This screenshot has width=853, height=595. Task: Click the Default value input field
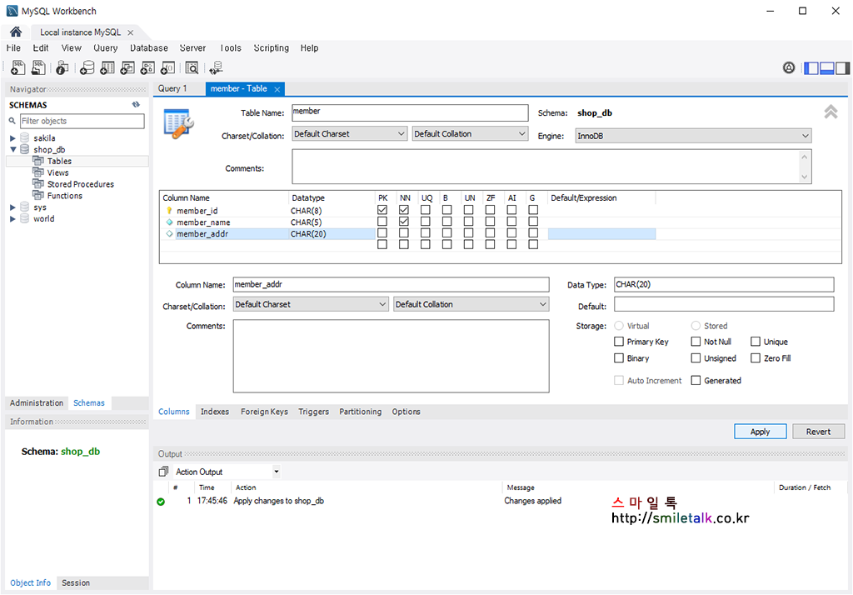pyautogui.click(x=724, y=304)
